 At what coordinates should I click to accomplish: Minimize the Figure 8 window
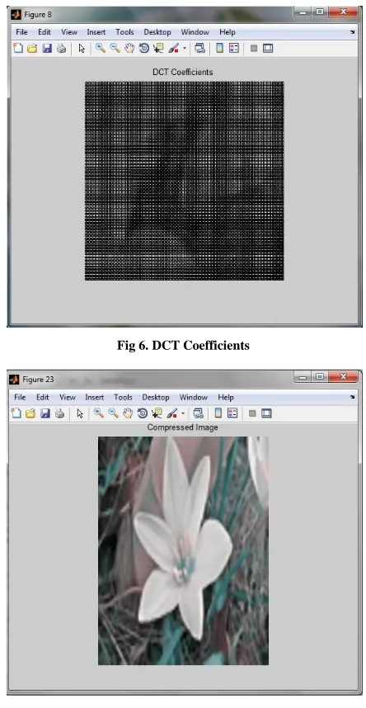(303, 12)
